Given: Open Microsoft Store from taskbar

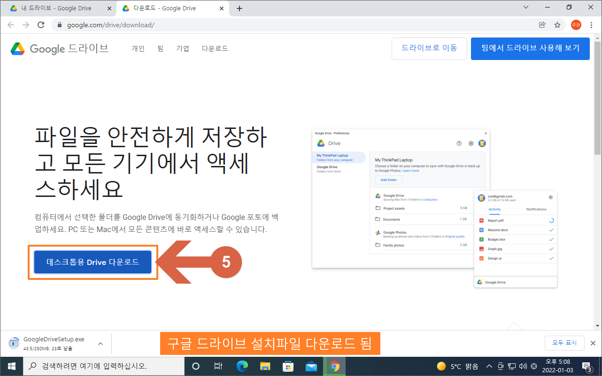Looking at the screenshot, I should click(288, 366).
